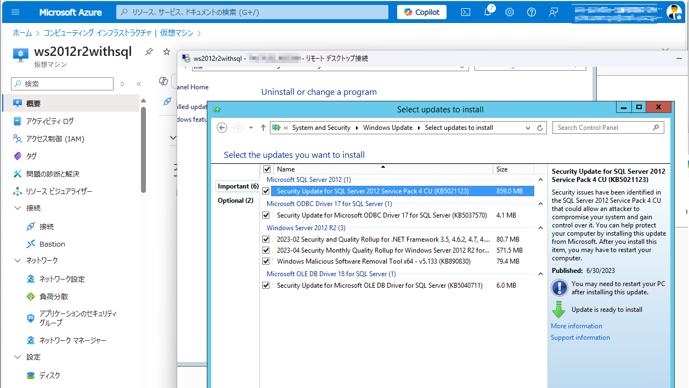This screenshot has height=388, width=689.
Task: Open the Azure portal hamburger menu
Action: [15, 12]
